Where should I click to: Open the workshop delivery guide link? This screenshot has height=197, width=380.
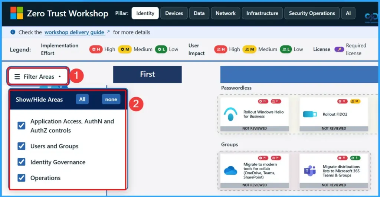tap(74, 32)
